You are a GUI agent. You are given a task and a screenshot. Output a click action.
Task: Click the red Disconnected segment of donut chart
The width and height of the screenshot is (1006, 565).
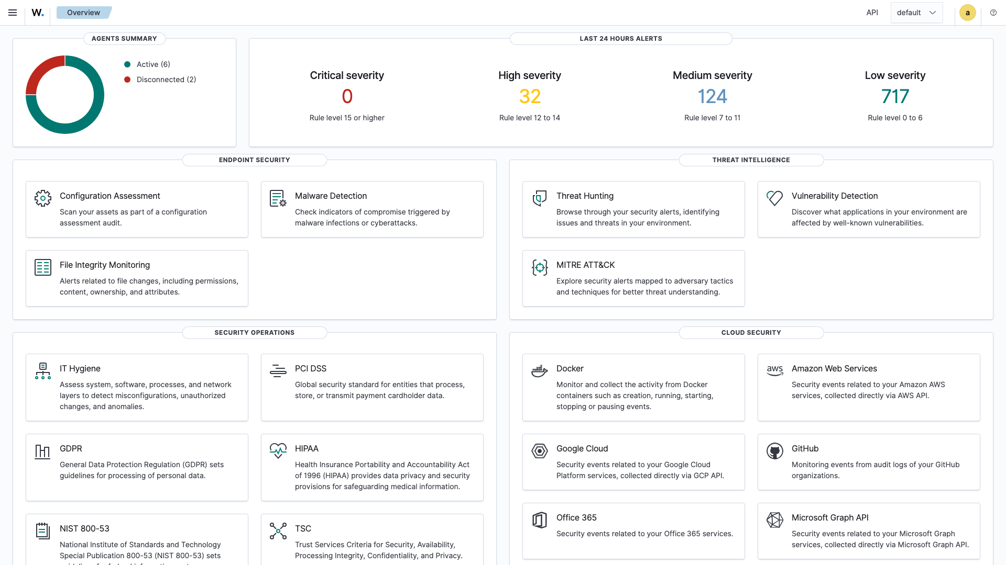pyautogui.click(x=41, y=71)
